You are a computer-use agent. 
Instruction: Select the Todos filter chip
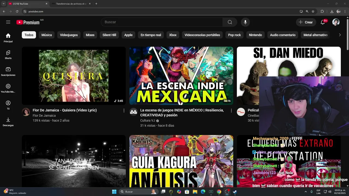tap(29, 35)
